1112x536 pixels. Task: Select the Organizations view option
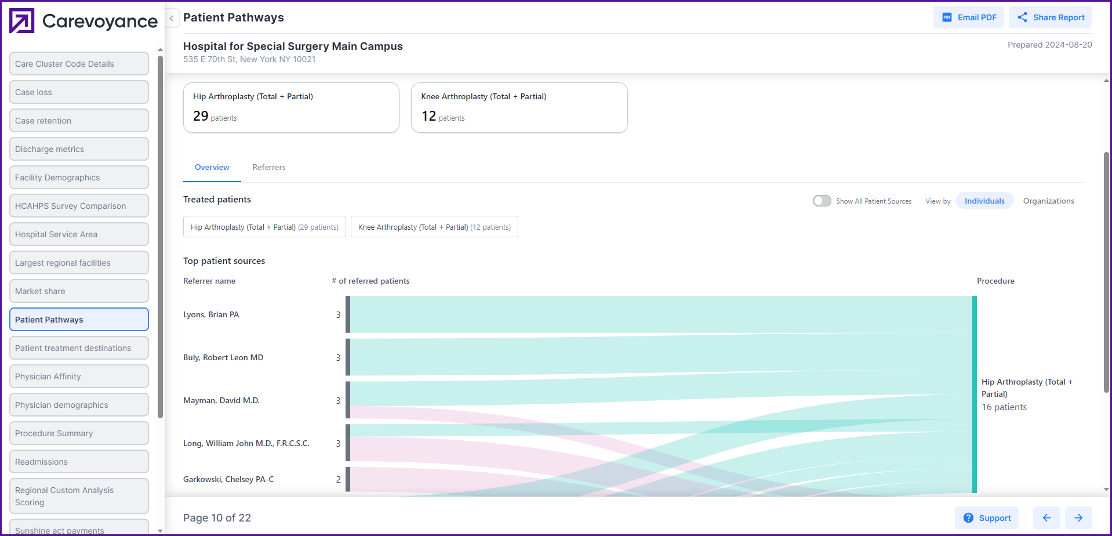(x=1048, y=201)
